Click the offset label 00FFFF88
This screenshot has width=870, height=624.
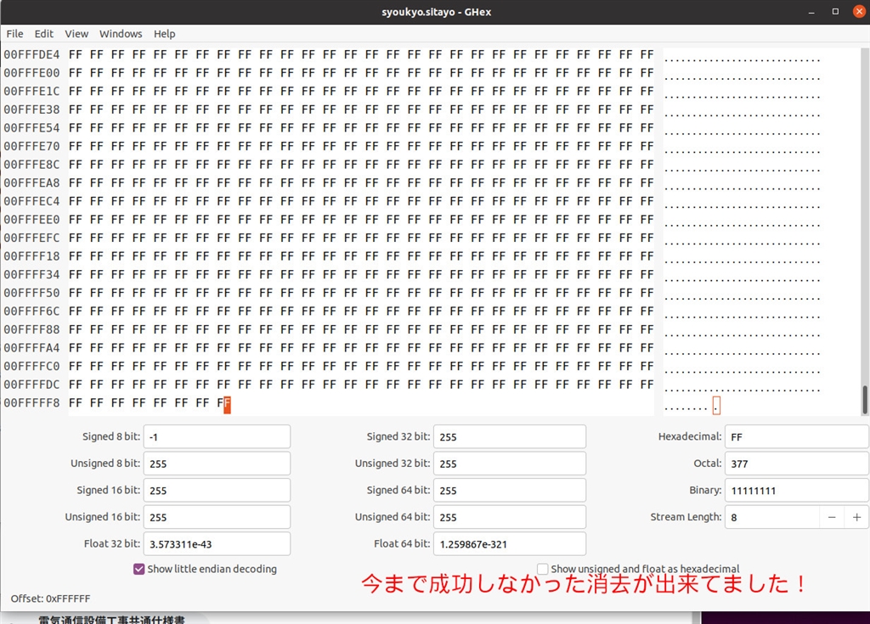click(31, 329)
